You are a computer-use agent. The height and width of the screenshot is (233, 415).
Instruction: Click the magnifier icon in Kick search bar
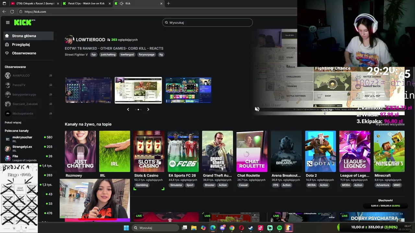[166, 23]
